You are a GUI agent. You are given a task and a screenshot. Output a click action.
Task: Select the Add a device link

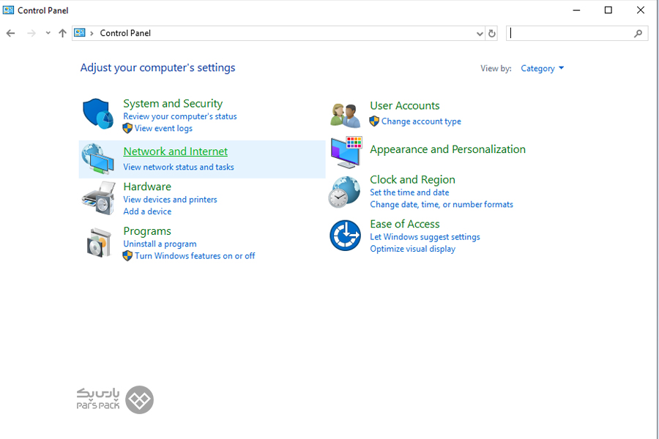click(x=147, y=211)
